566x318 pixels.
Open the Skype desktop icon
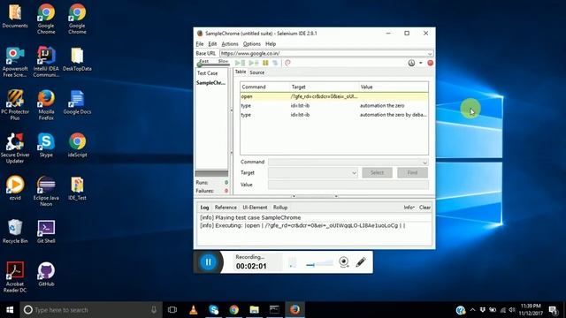tap(46, 145)
